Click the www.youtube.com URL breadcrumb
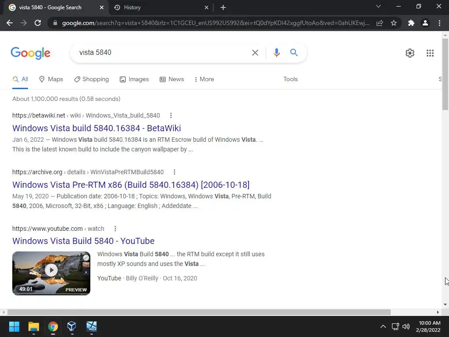This screenshot has width=449, height=337. click(58, 229)
